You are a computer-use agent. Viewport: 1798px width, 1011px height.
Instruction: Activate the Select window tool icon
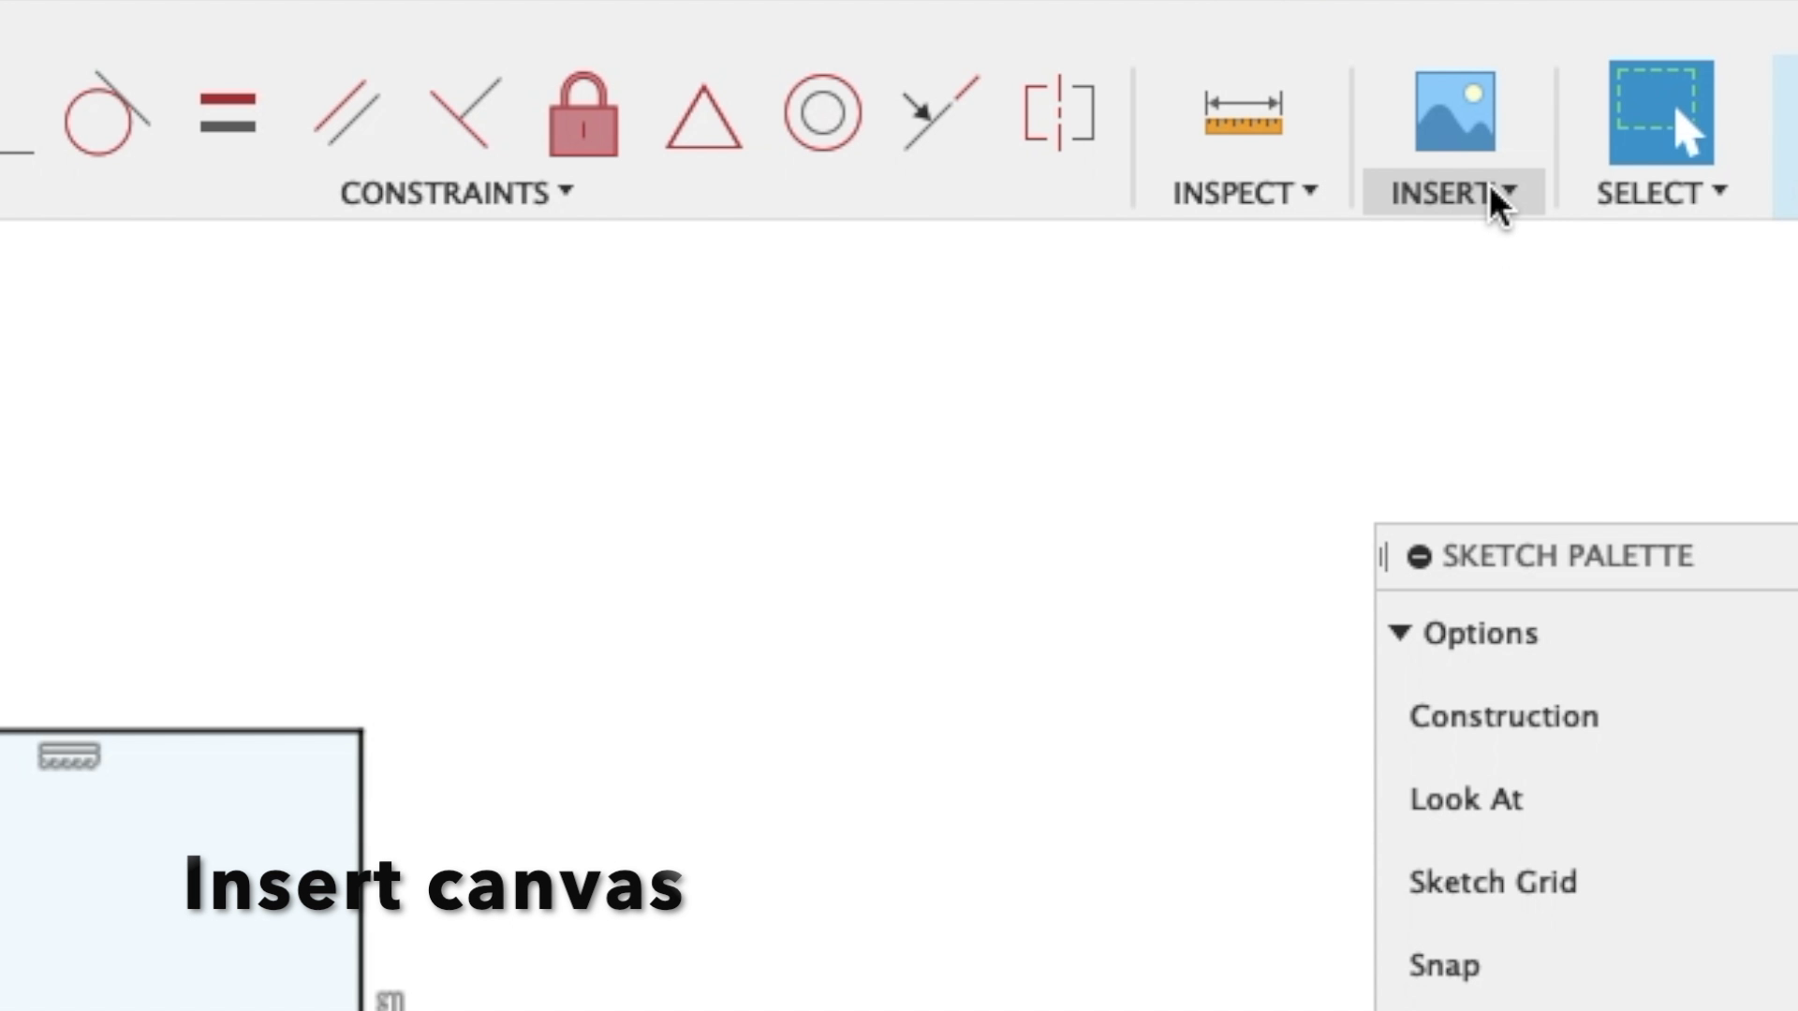[1660, 113]
